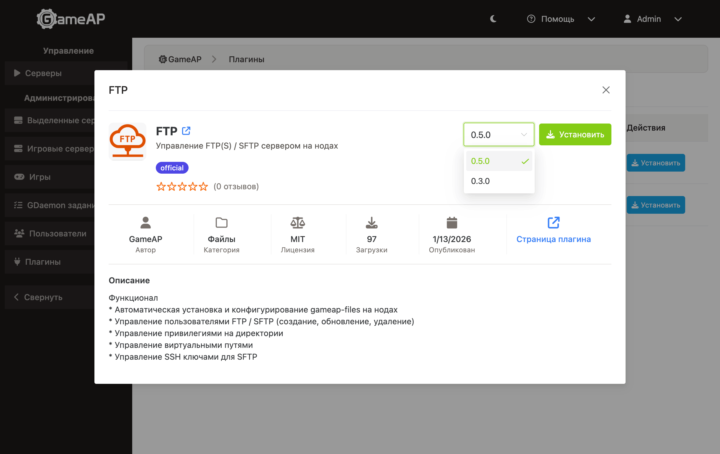Go to Плагины breadcrumb entry
The image size is (720, 454).
[x=246, y=59]
